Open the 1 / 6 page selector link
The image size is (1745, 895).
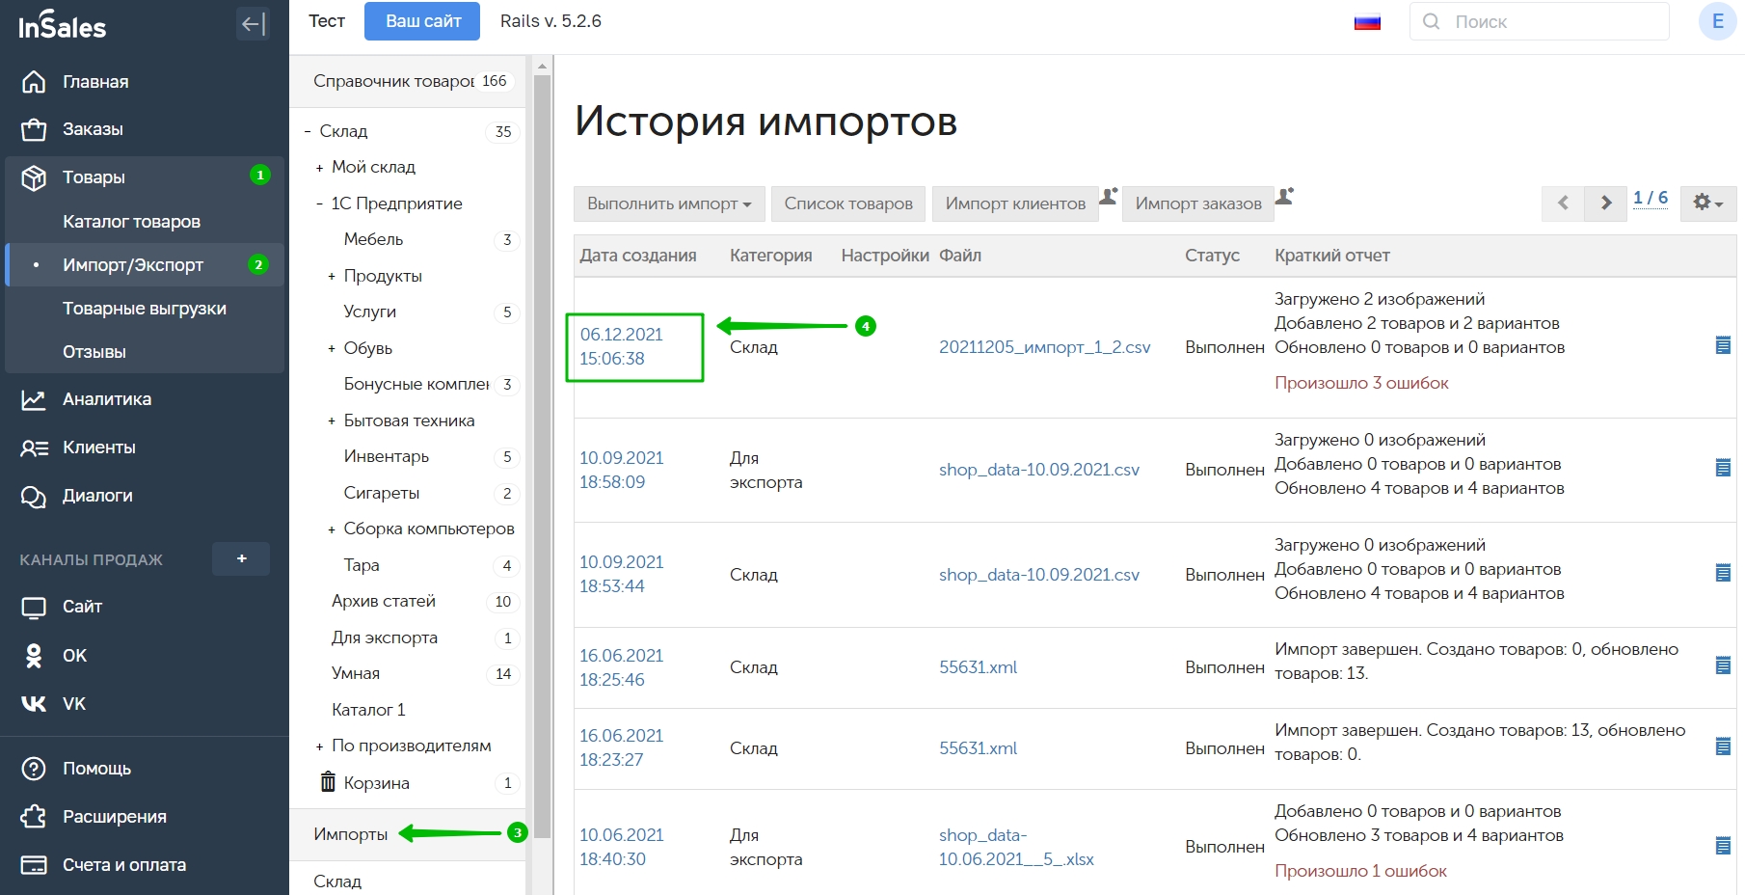point(1650,198)
